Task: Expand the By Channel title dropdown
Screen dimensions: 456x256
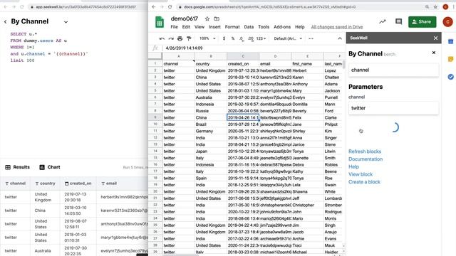Action: (66, 22)
